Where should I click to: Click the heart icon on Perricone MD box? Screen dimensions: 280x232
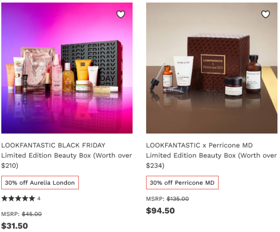point(265,14)
